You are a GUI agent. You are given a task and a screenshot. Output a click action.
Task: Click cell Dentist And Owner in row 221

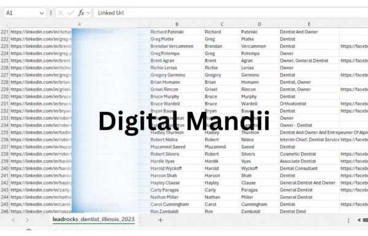[309, 32]
